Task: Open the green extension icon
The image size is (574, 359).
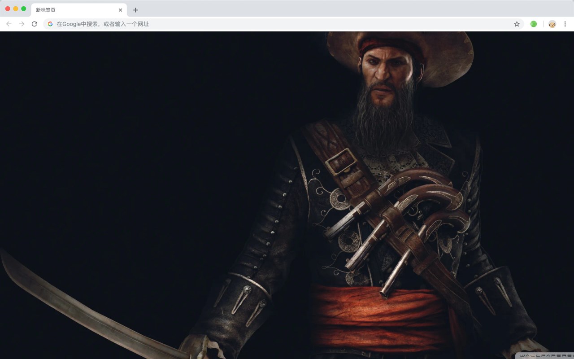Action: pos(534,24)
